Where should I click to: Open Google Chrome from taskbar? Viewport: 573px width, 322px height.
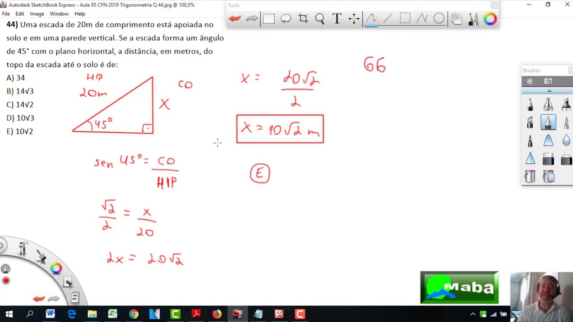(133, 314)
